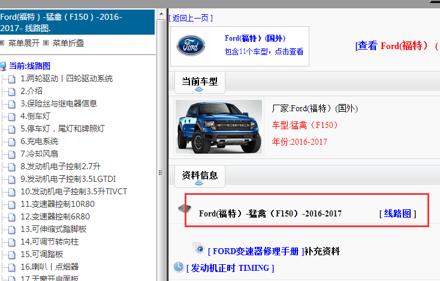
Task: Click the blue F150 Raptor thumbnail
Action: 219,127
